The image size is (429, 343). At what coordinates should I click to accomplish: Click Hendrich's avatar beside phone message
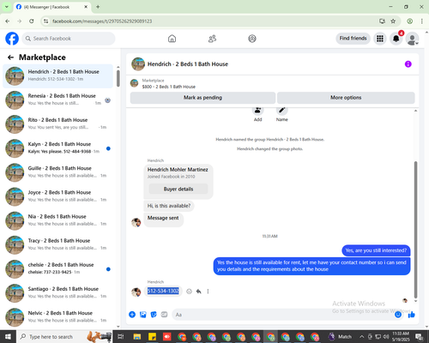136,292
